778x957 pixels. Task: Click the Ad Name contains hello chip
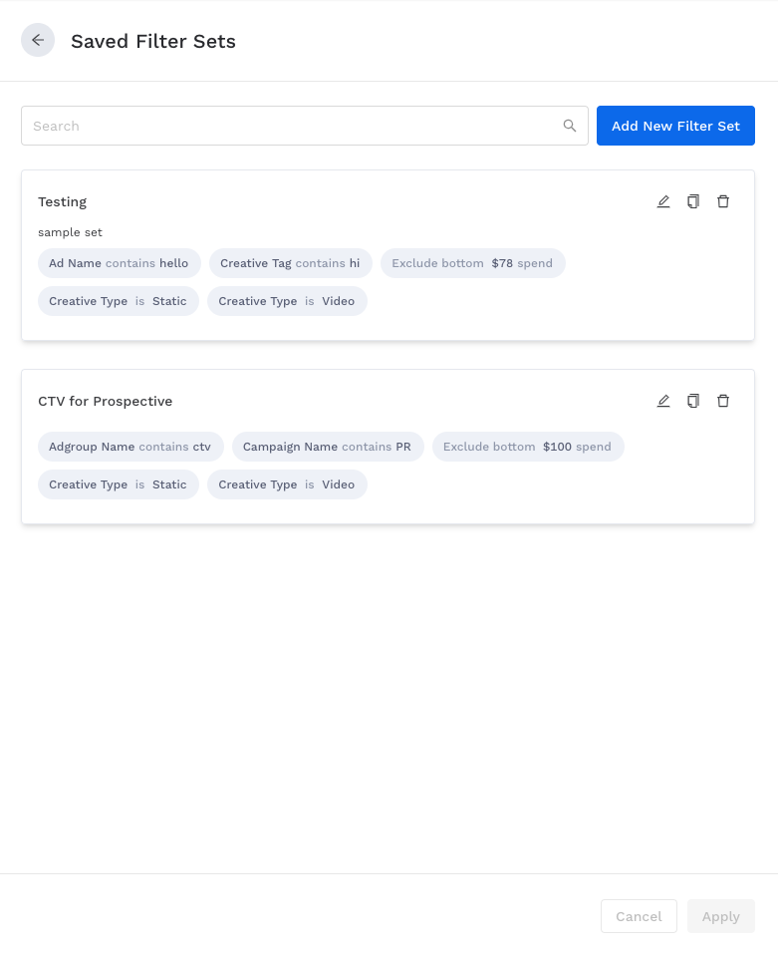(119, 263)
